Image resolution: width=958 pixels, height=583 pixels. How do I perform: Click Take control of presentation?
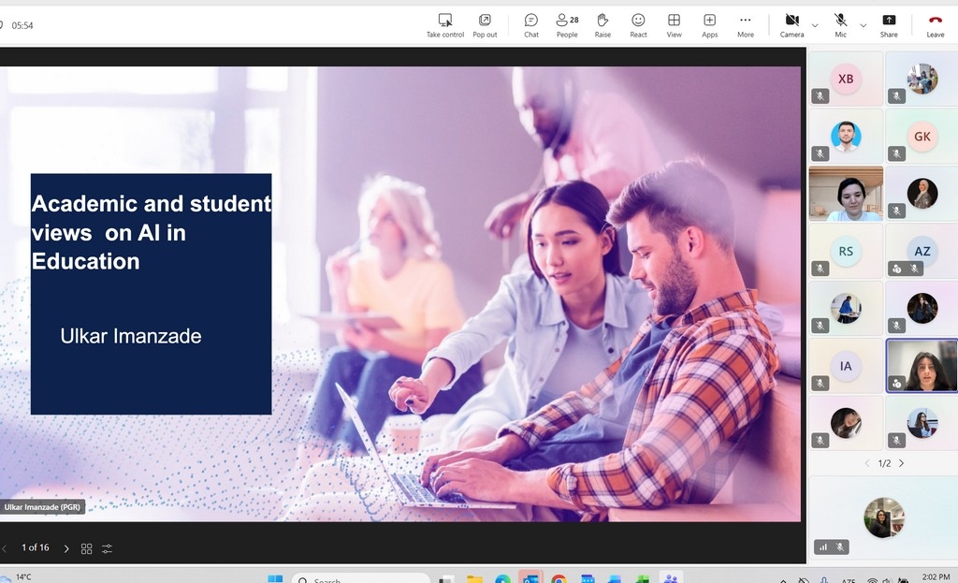click(x=445, y=25)
